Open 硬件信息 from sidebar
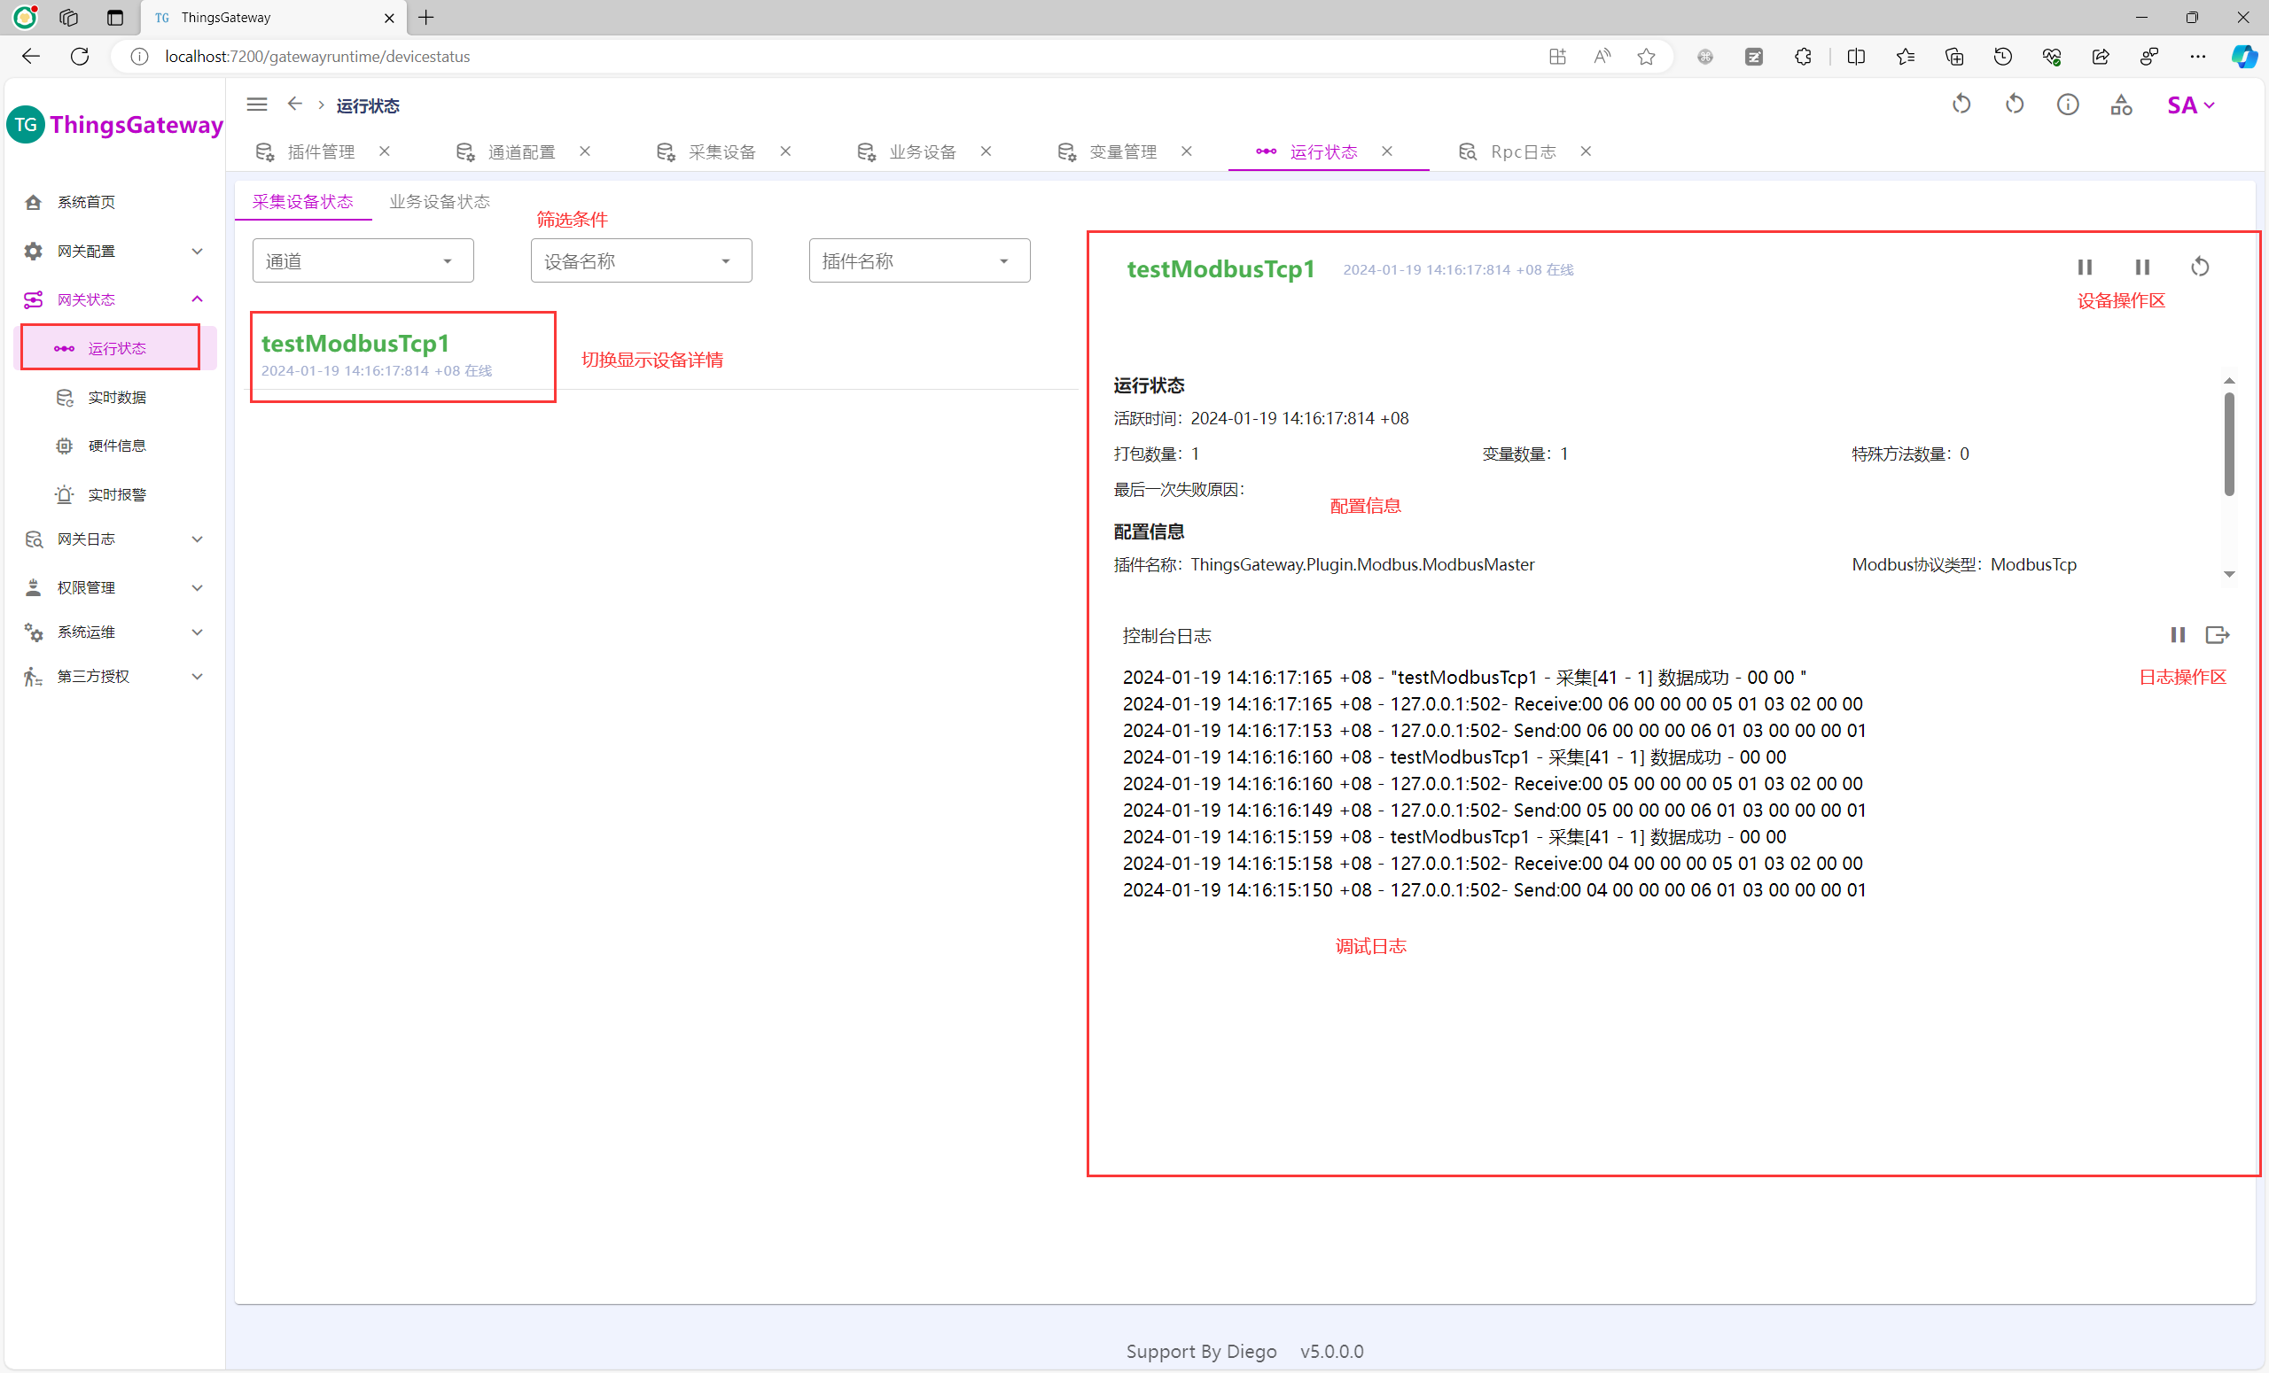The height and width of the screenshot is (1373, 2269). [117, 446]
